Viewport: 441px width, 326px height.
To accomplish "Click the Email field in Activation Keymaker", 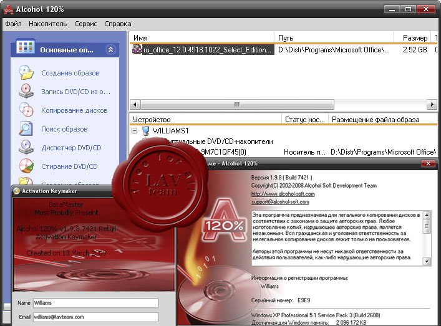I will pyautogui.click(x=95, y=317).
